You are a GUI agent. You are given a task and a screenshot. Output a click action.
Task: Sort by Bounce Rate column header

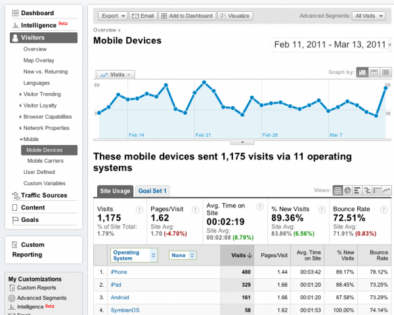pyautogui.click(x=376, y=255)
